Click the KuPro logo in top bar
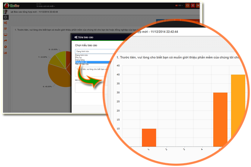251x167 pixels. [x=12, y=6]
